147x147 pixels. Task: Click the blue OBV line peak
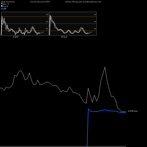(x=88, y=109)
